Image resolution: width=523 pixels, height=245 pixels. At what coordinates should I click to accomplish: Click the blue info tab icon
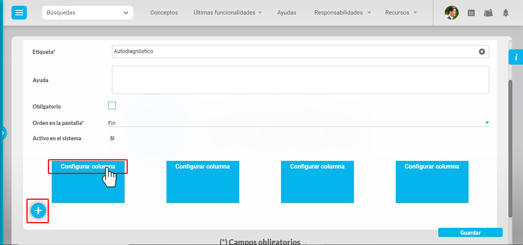(x=516, y=57)
